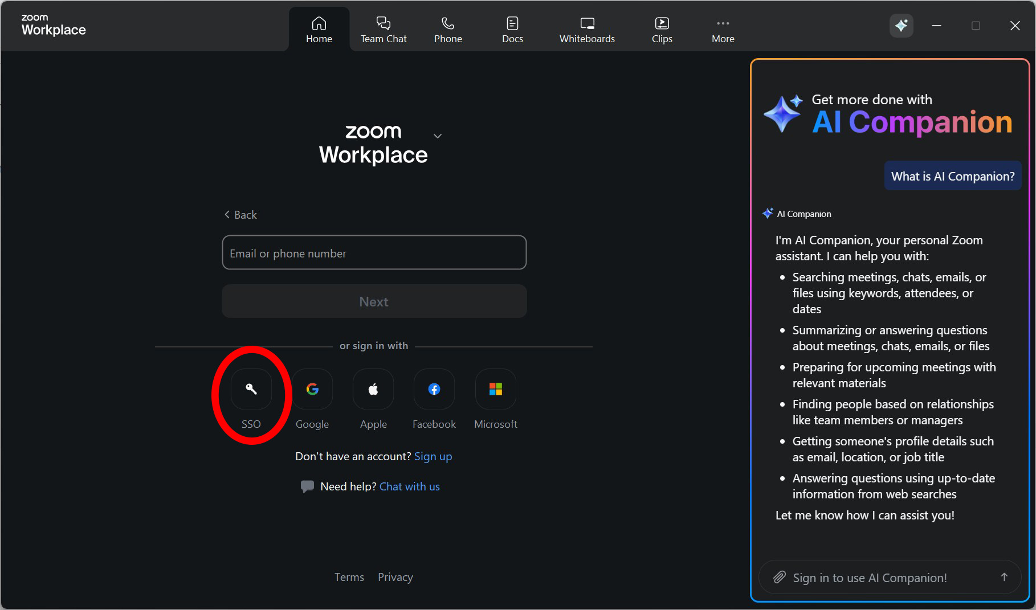This screenshot has width=1036, height=610.
Task: Open the Chat with us link
Action: (410, 486)
